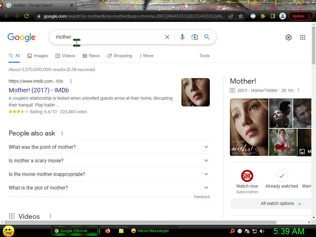Click the Showtime Watch now icon
Image resolution: width=316 pixels, height=237 pixels.
click(247, 176)
